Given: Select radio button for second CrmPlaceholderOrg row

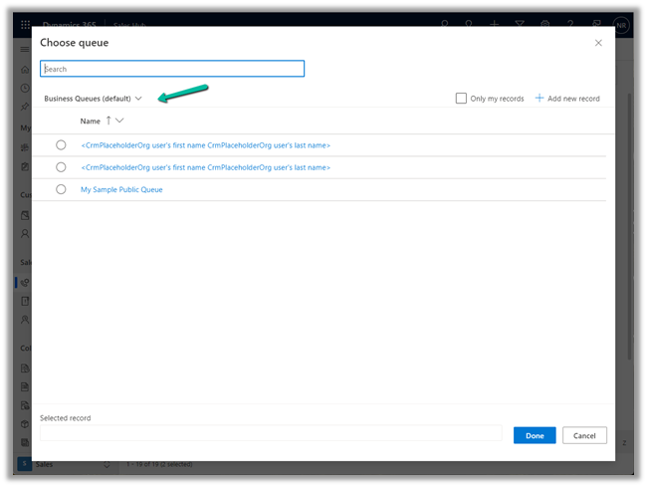Looking at the screenshot, I should [x=61, y=167].
